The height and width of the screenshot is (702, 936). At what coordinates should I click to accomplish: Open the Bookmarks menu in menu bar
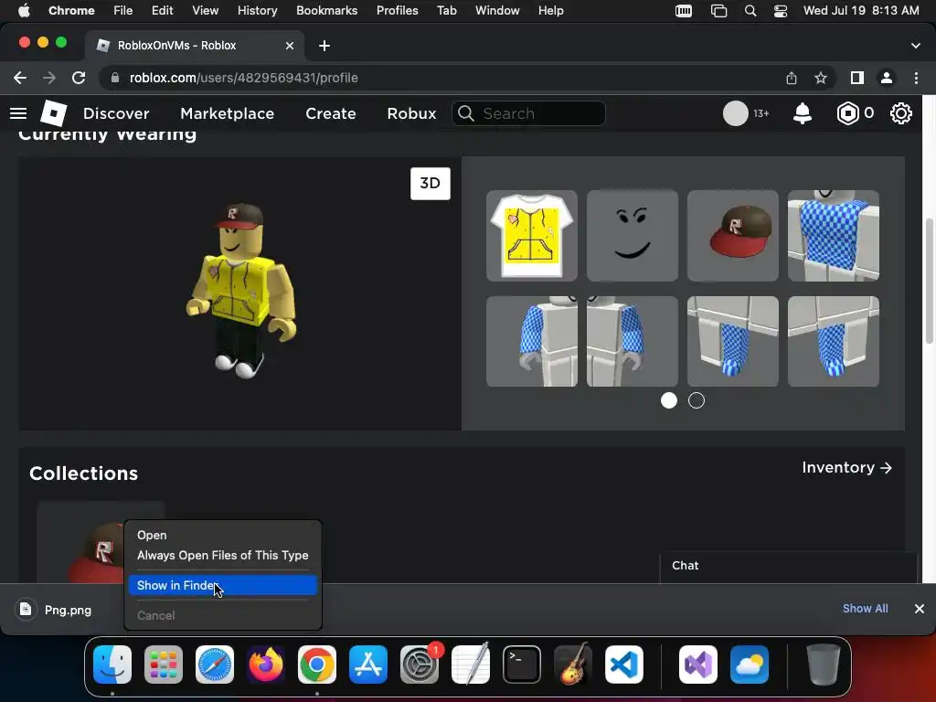[326, 11]
